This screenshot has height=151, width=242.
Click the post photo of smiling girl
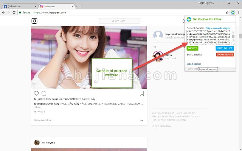[x=89, y=57]
